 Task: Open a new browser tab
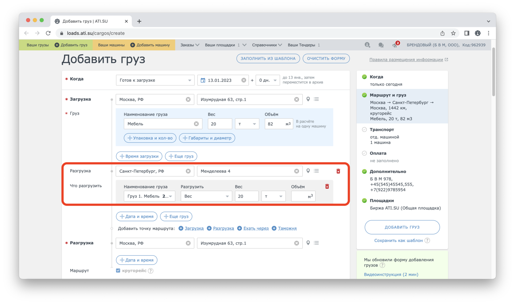click(x=139, y=21)
